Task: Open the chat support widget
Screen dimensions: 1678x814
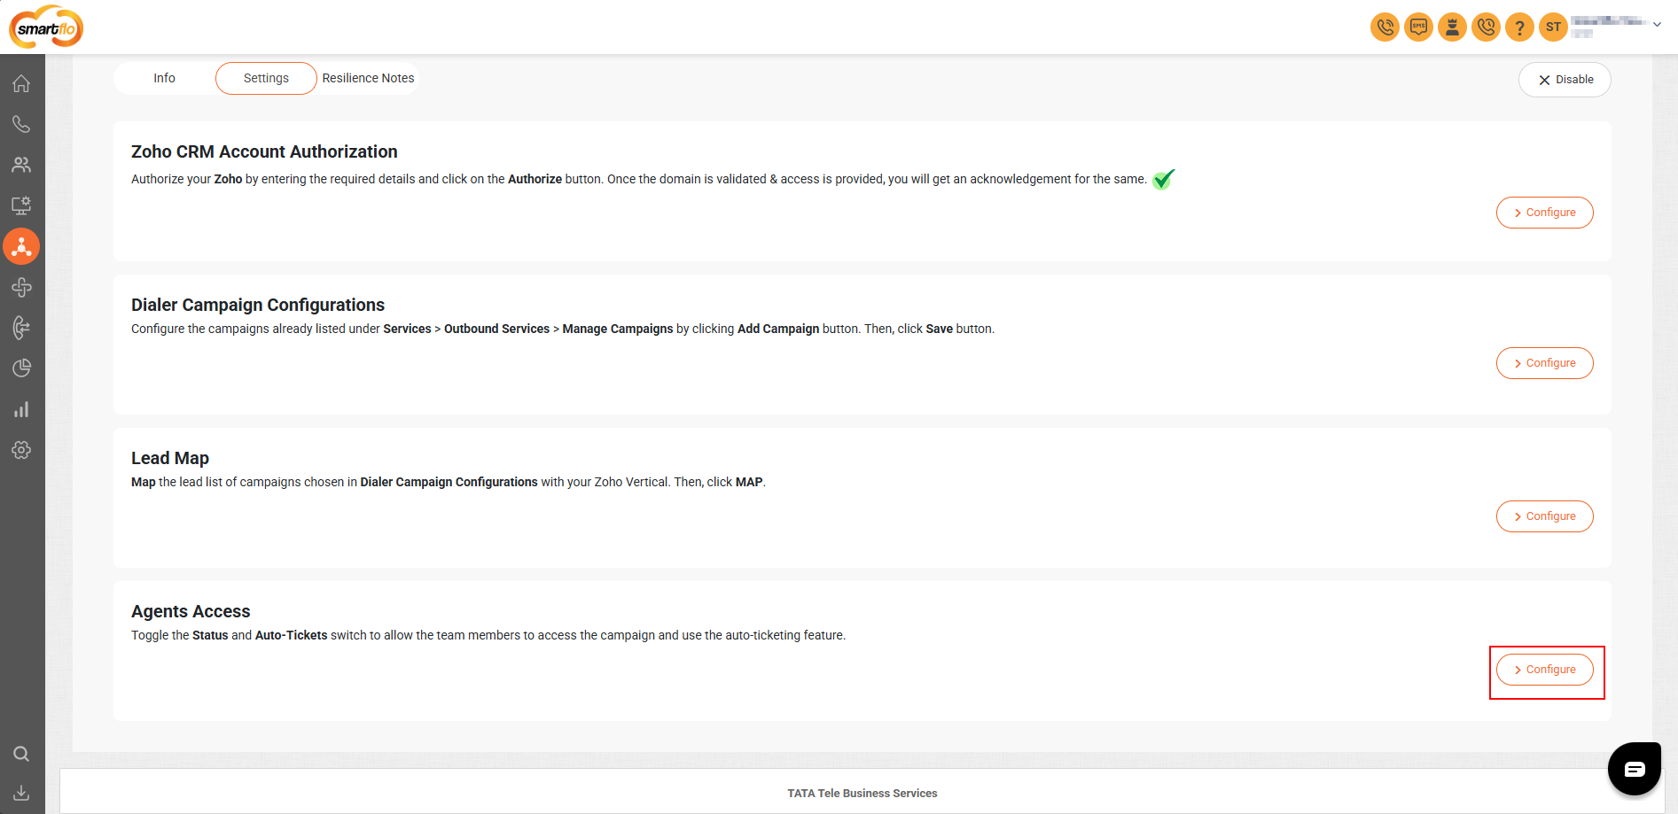Action: [1635, 769]
